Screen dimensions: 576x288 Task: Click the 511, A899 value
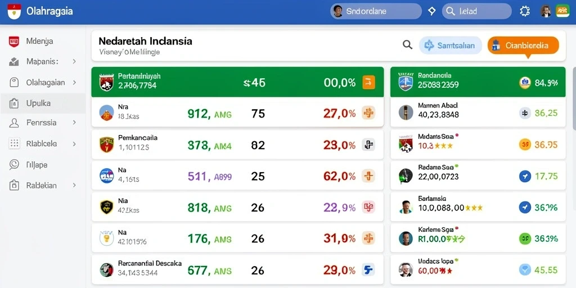(x=209, y=177)
